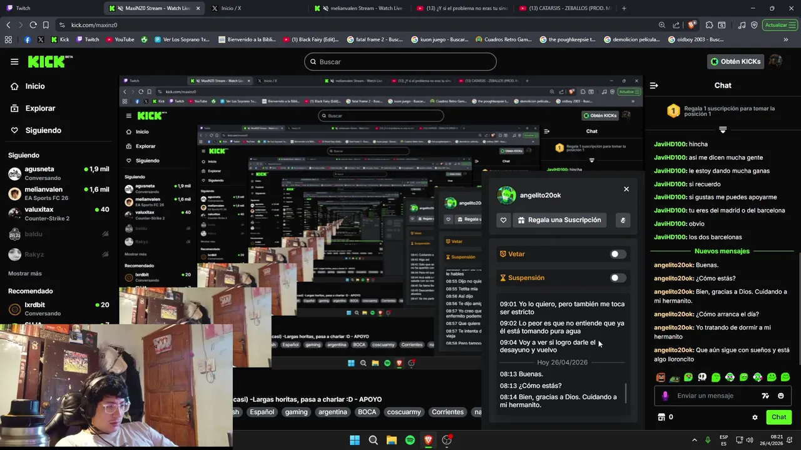Viewport: 801px width, 450px height.
Task: Collapse the chat panel arrow icon
Action: coord(654,86)
